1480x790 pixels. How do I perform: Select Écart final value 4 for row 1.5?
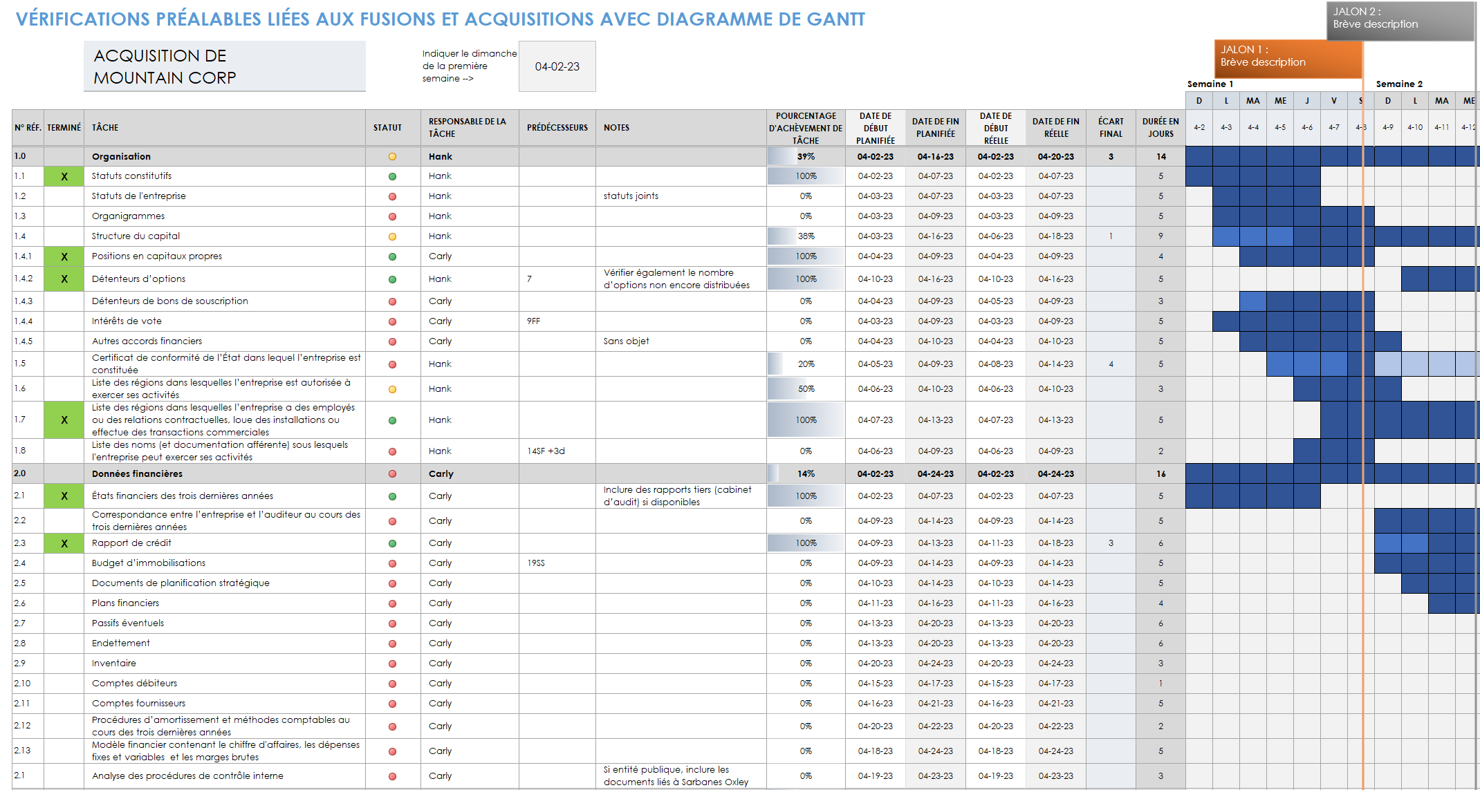(1111, 364)
